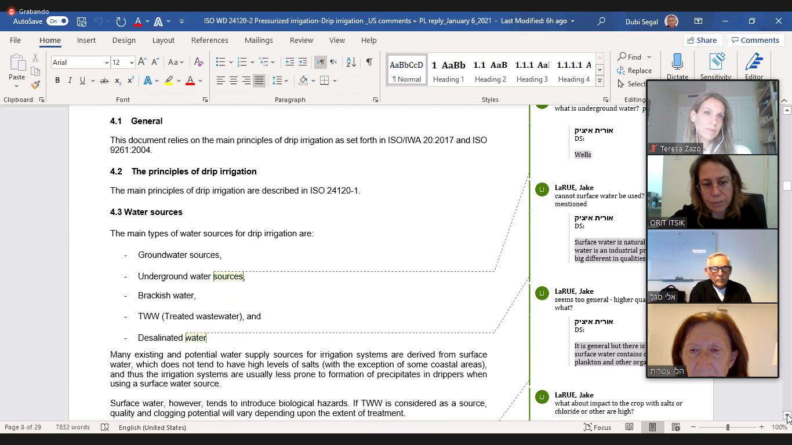Click the Save icon in title bar

tap(82, 21)
